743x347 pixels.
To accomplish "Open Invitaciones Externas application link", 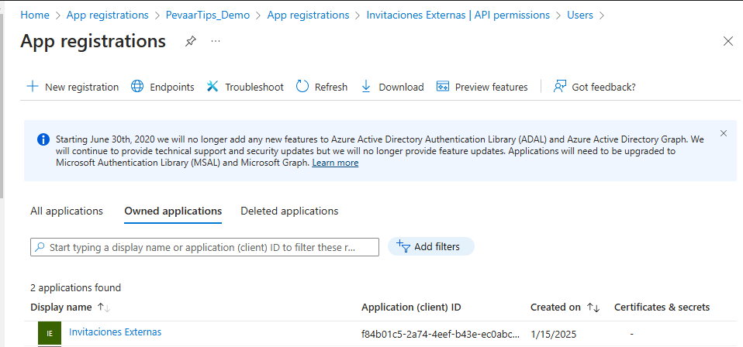I will (115, 332).
